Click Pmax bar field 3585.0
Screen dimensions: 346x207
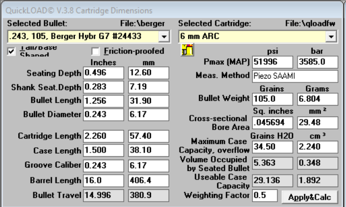[x=317, y=62]
